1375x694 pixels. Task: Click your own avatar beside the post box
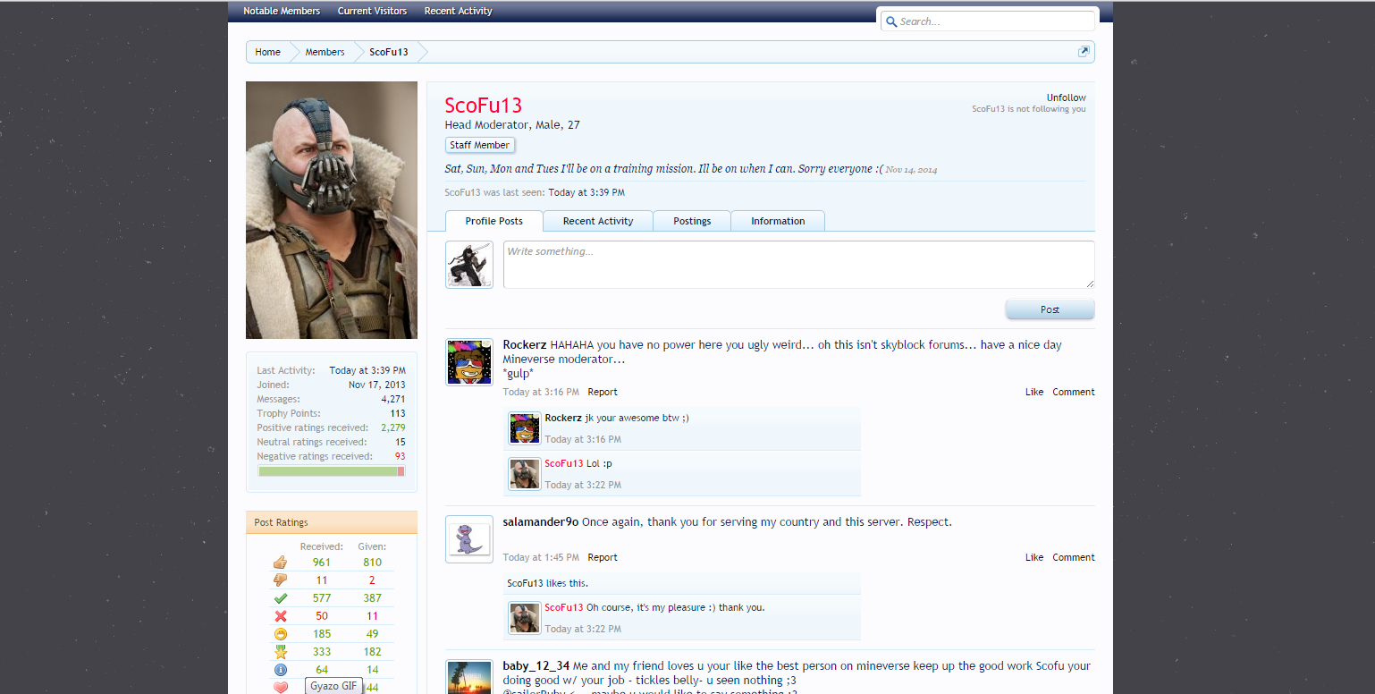[469, 265]
